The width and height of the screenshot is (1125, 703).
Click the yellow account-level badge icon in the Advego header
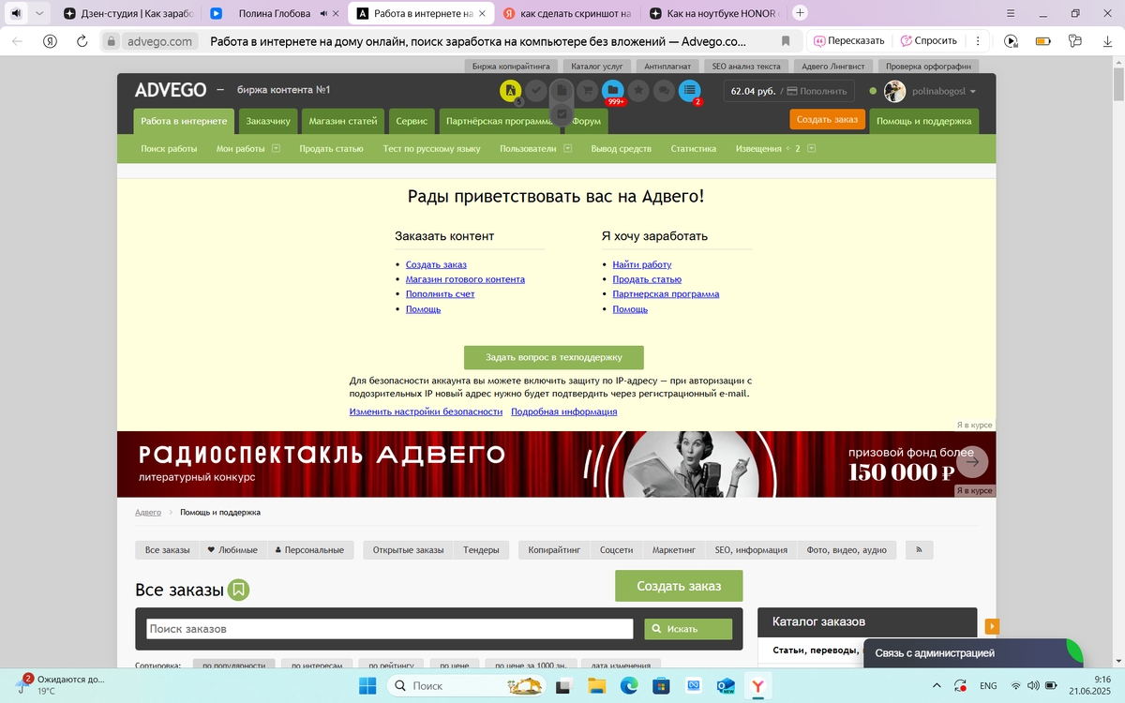tap(510, 91)
